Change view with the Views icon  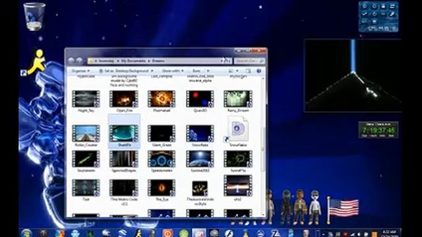pos(231,71)
